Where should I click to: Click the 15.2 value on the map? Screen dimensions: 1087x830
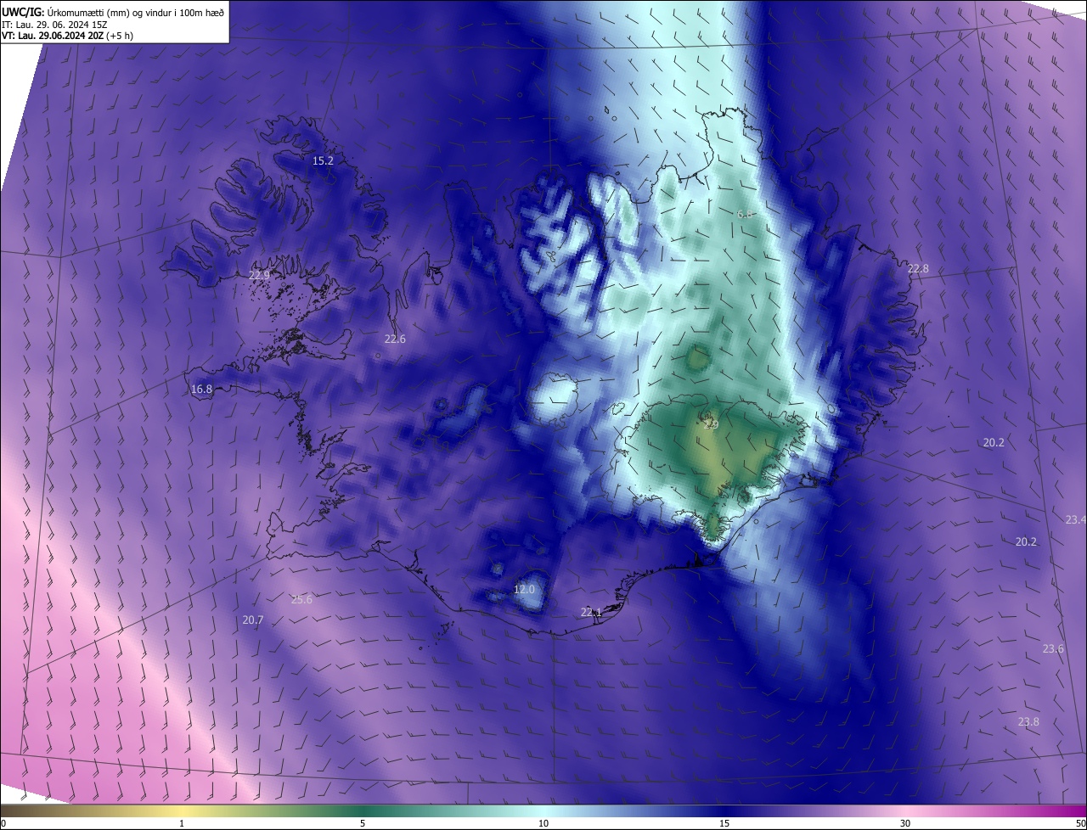click(323, 160)
